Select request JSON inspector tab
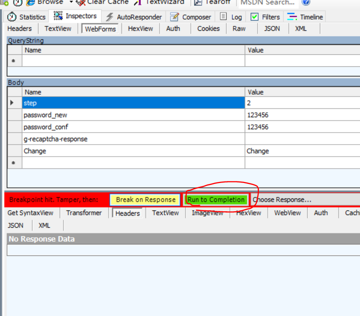 click(x=272, y=29)
